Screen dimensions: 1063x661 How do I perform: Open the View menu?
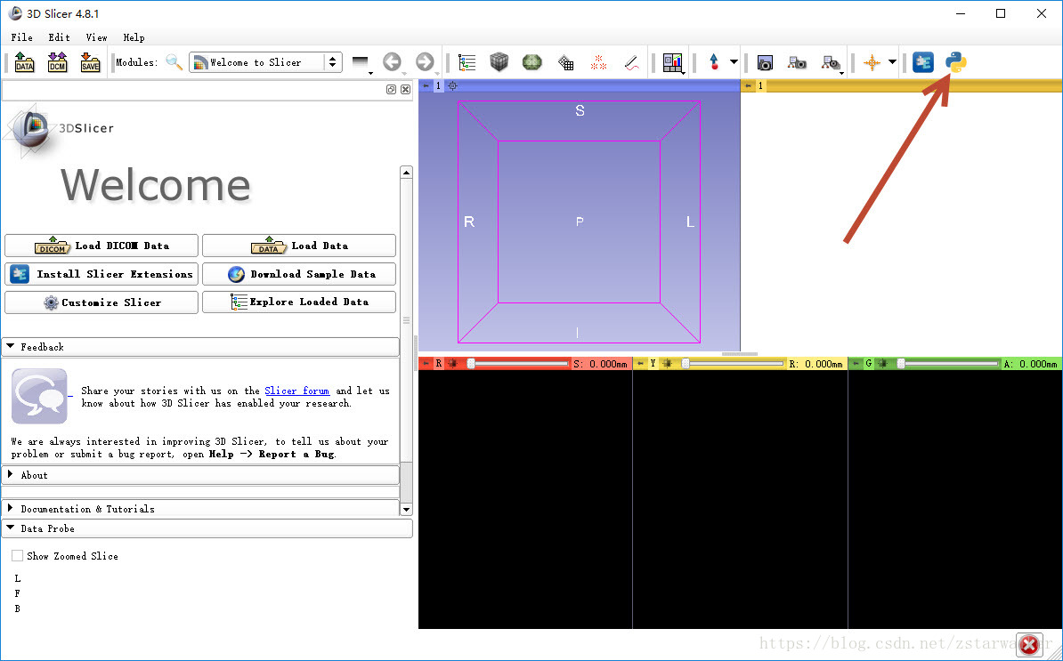point(96,37)
